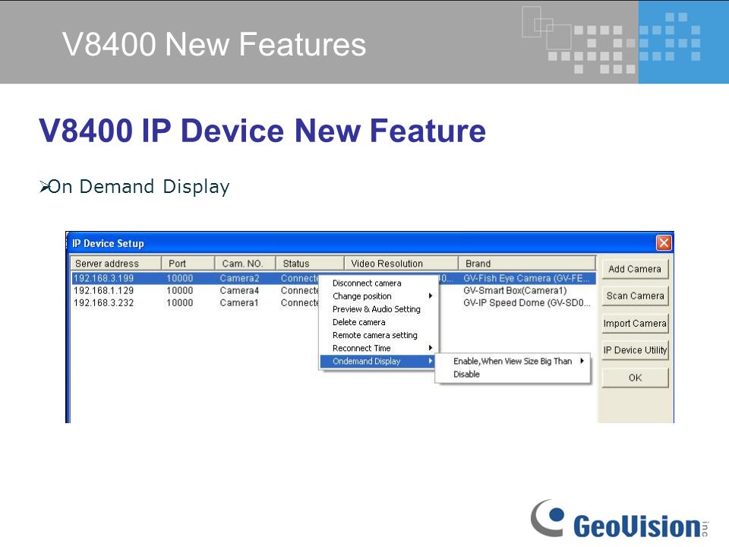Screen dimensions: 729x547
Task: Click arrow beside Change position
Action: point(431,296)
